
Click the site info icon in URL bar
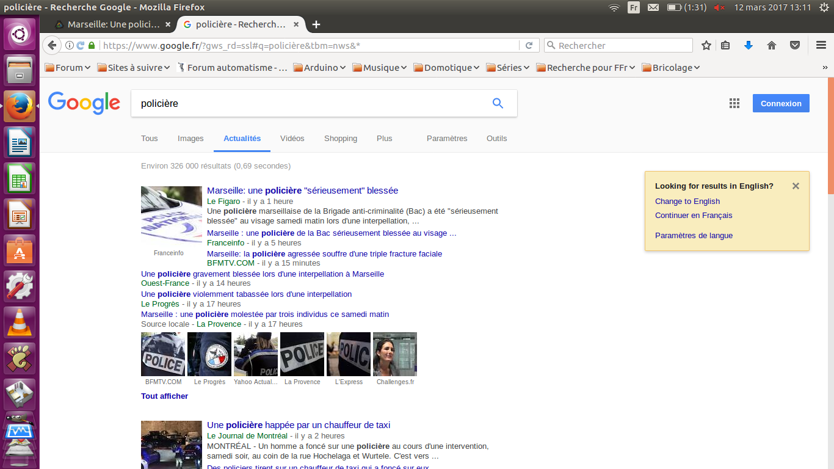point(69,45)
